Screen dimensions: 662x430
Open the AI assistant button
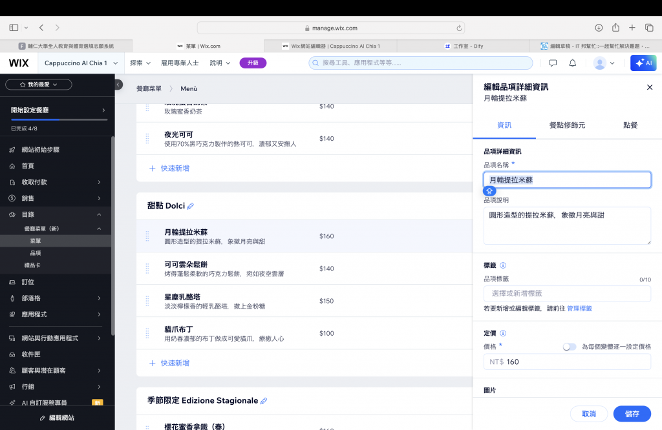[643, 63]
